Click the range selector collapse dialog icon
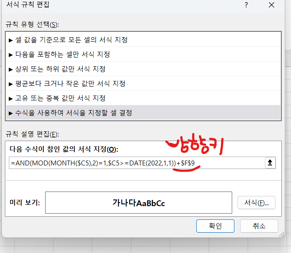 pyautogui.click(x=270, y=163)
